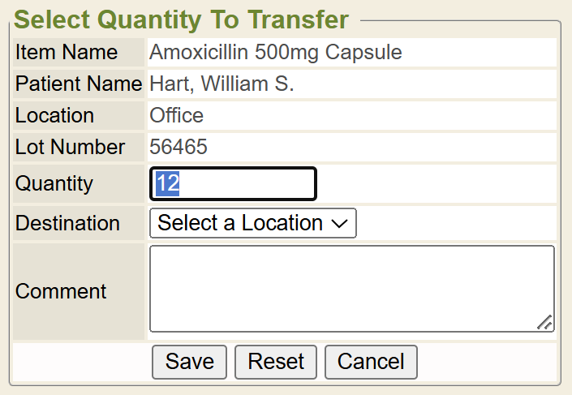Screen dimensions: 572x395
Task: Click the Location label
Action: [54, 115]
